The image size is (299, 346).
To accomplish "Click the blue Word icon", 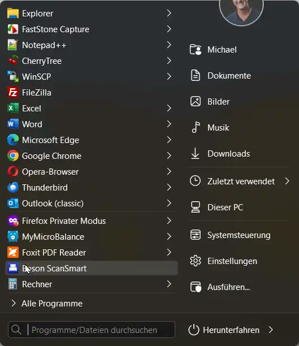I will click(13, 124).
